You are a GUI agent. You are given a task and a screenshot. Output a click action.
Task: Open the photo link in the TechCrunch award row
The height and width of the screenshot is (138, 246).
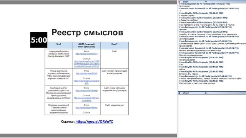(86, 54)
